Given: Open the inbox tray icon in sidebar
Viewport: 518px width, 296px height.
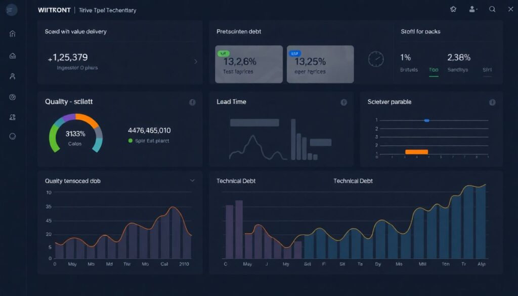Looking at the screenshot, I should pyautogui.click(x=13, y=56).
